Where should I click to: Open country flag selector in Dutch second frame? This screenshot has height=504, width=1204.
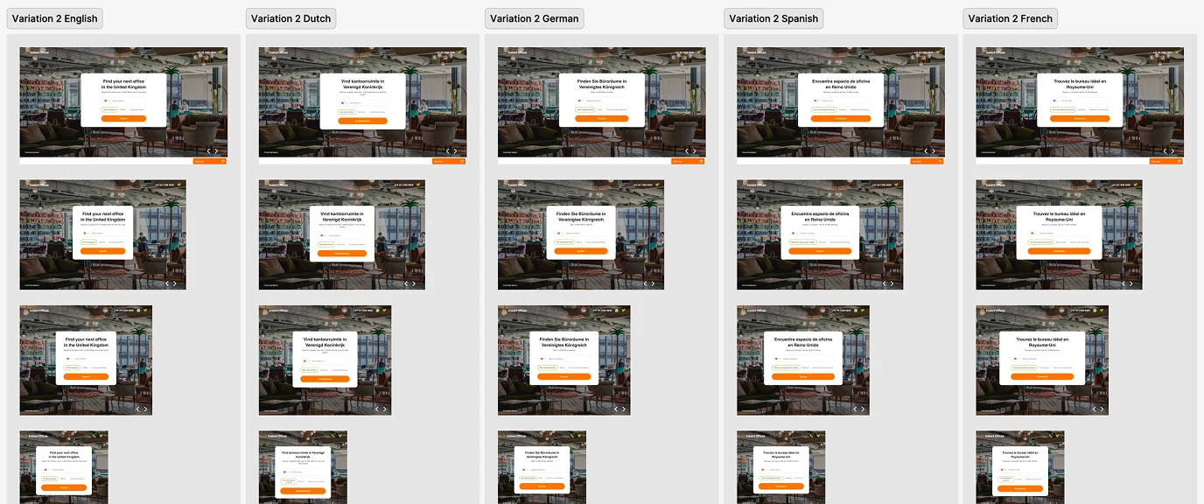coord(323,235)
